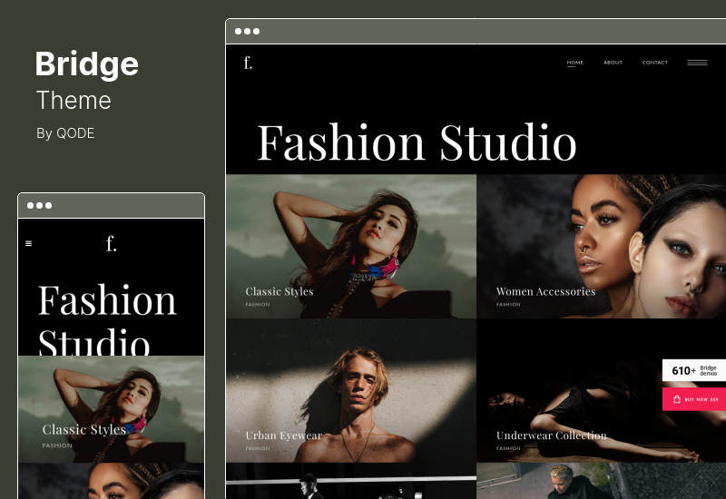This screenshot has width=726, height=499.
Task: Click the f. logo in mobile preview
Action: click(111, 243)
